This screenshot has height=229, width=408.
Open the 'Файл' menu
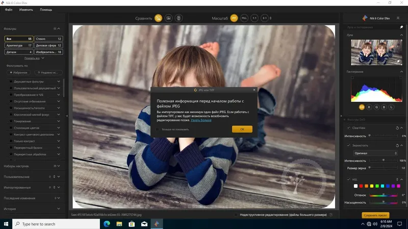click(x=9, y=10)
